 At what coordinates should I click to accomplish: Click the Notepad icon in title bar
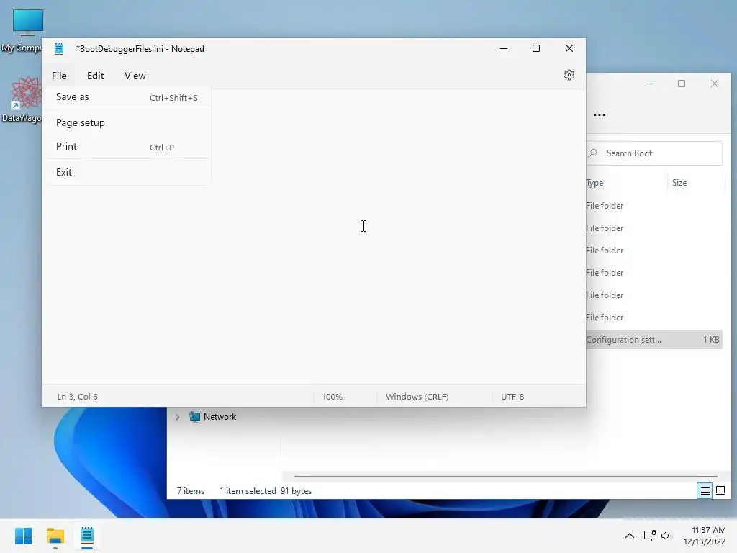click(x=59, y=48)
